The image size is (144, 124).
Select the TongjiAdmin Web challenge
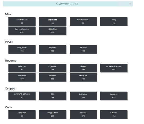click(53, 114)
